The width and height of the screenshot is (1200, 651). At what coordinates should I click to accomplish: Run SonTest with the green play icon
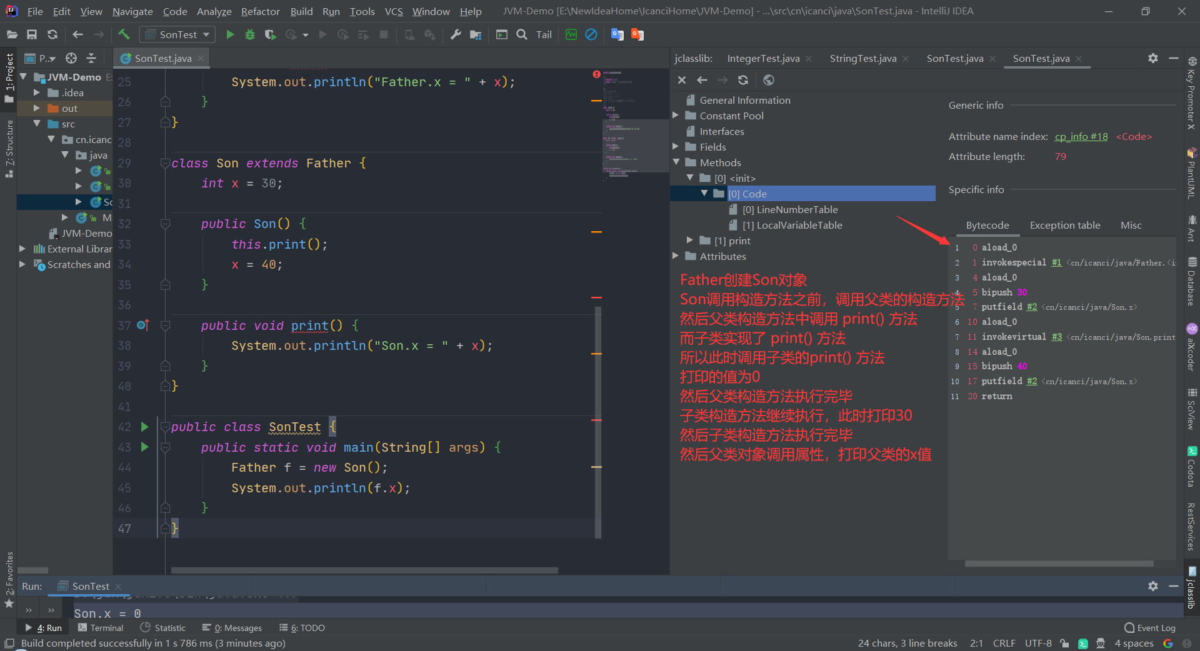pos(230,35)
